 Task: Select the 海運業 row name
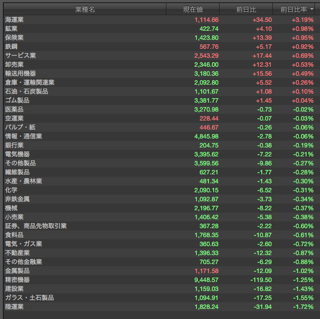click(14, 20)
